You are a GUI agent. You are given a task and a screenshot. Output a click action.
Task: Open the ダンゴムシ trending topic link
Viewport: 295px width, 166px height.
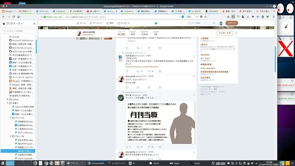(x=205, y=59)
